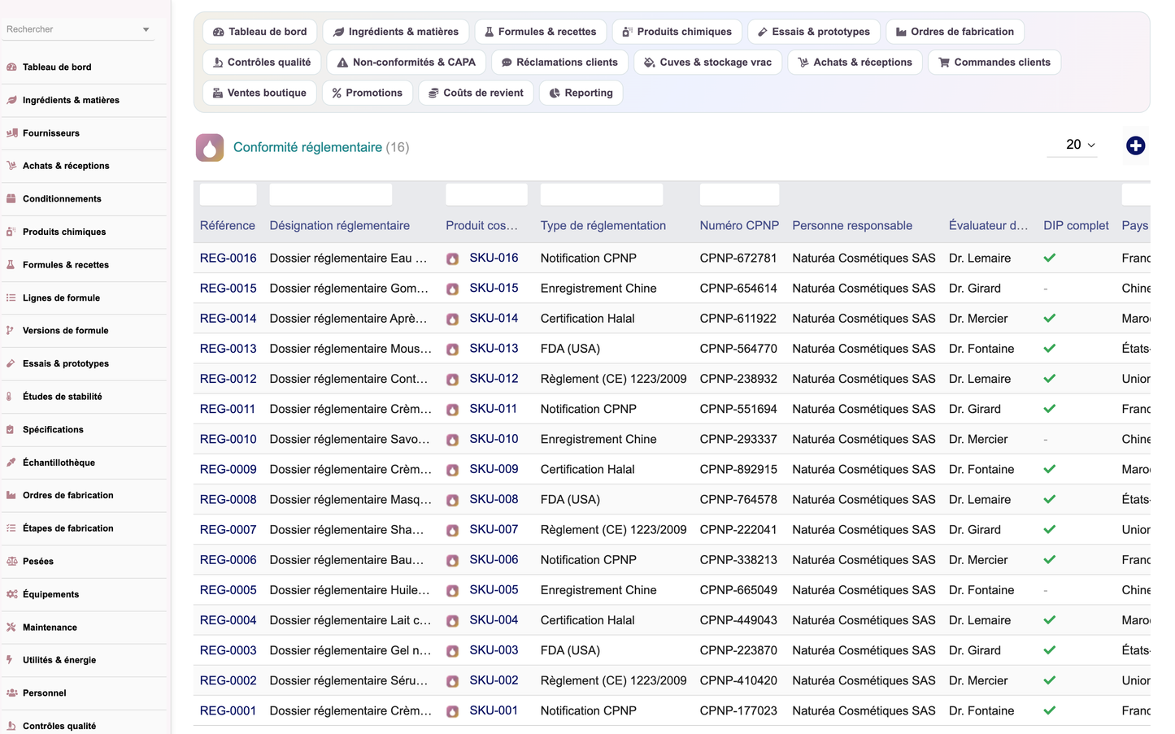
Task: Click cell CNPP-654614
Action: [x=738, y=289]
